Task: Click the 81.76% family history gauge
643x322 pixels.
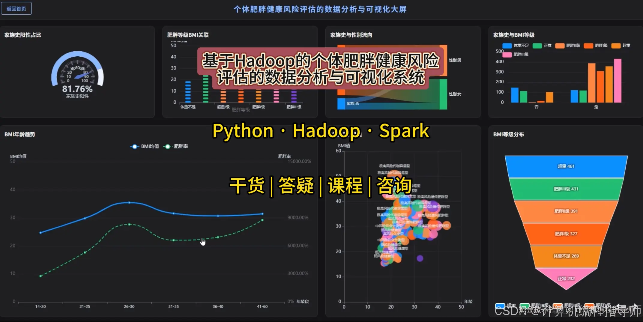Action: click(x=77, y=75)
